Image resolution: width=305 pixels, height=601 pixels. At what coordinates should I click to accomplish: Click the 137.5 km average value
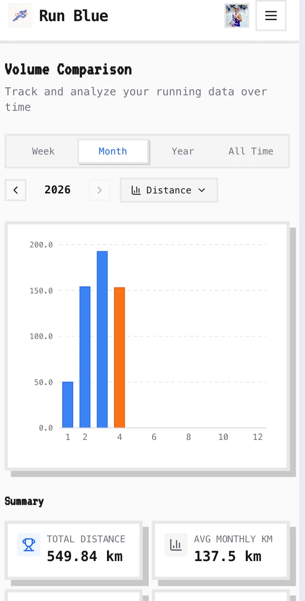click(228, 556)
